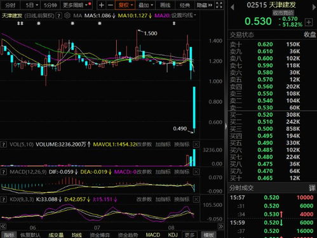Switch to 分时 intraday view
This screenshot has width=317, height=238.
point(10,5)
